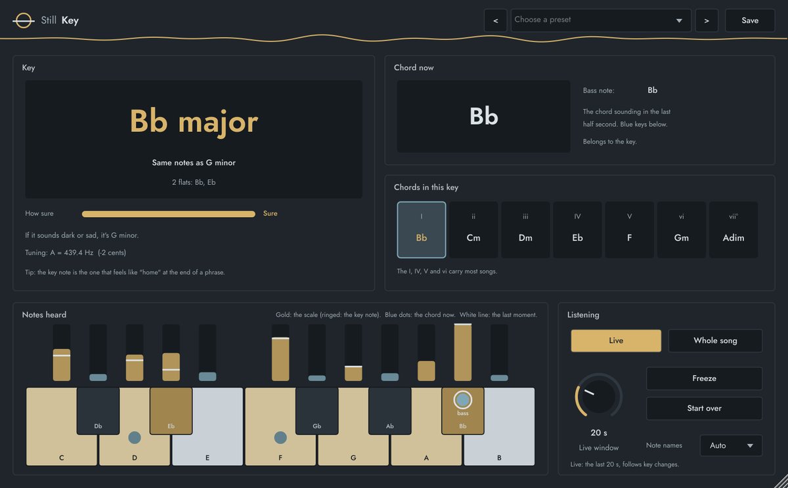Screen dimensions: 788x488
Task: Click the 'Notes heard' panel title
Action: [44, 315]
